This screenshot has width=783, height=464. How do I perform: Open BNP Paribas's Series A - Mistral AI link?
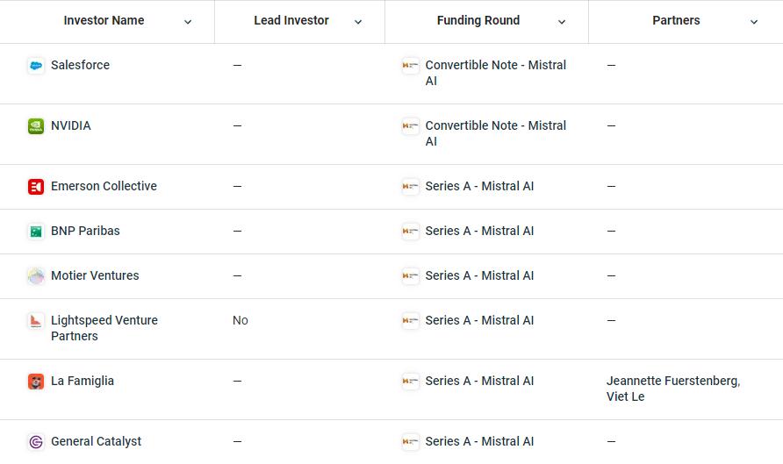pos(479,231)
